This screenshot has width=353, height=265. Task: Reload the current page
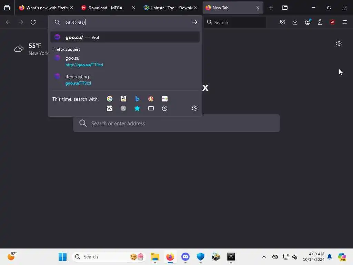pos(33,22)
